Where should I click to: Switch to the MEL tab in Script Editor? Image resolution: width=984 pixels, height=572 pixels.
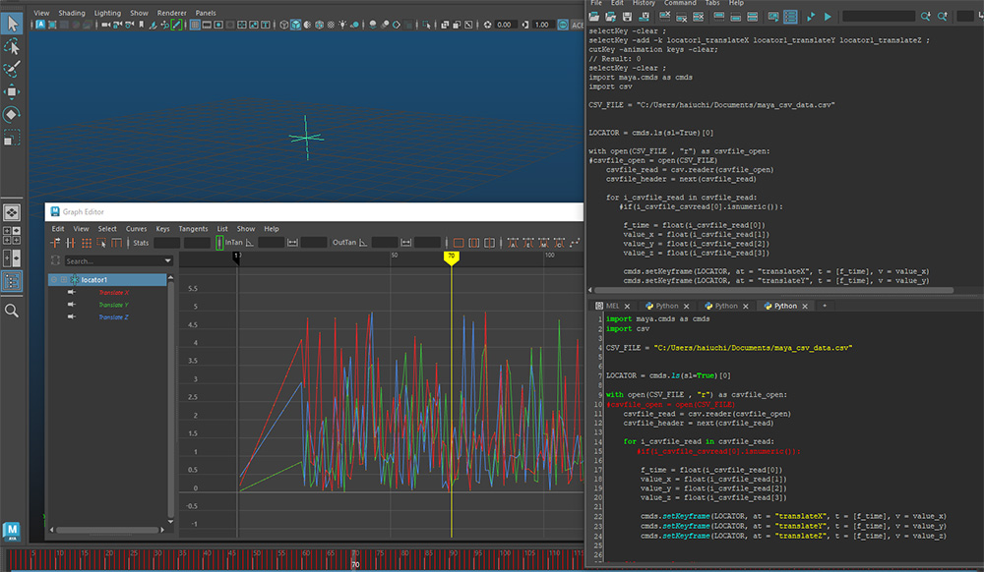pos(611,306)
